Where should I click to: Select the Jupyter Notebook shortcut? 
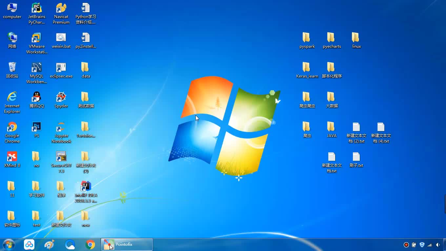pos(61,127)
